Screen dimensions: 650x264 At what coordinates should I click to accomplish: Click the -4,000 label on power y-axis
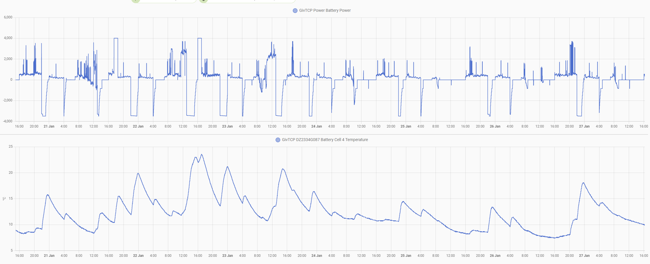click(x=7, y=121)
